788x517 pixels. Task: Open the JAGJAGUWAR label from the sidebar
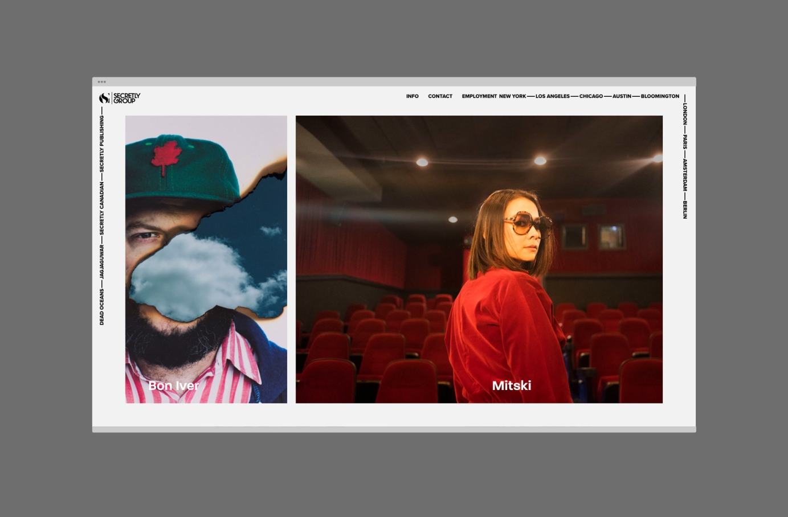[101, 261]
